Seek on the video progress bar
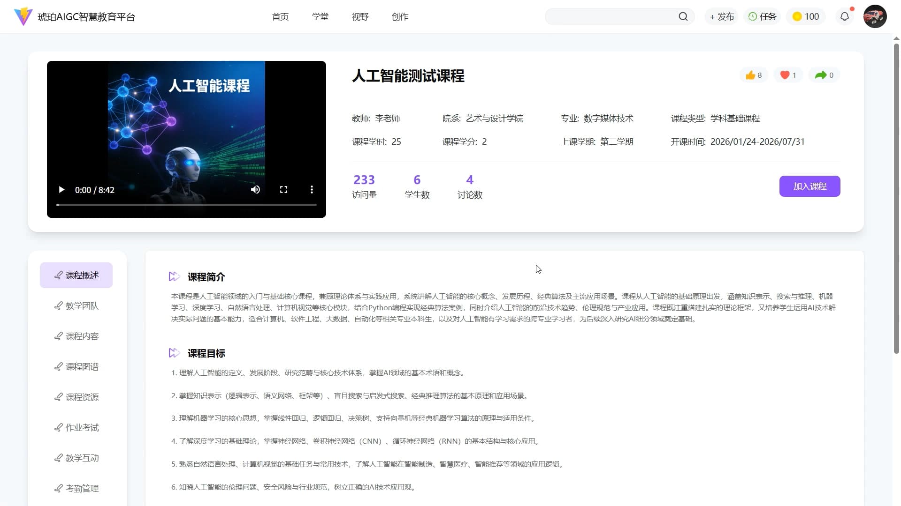901x506 pixels. pos(186,205)
